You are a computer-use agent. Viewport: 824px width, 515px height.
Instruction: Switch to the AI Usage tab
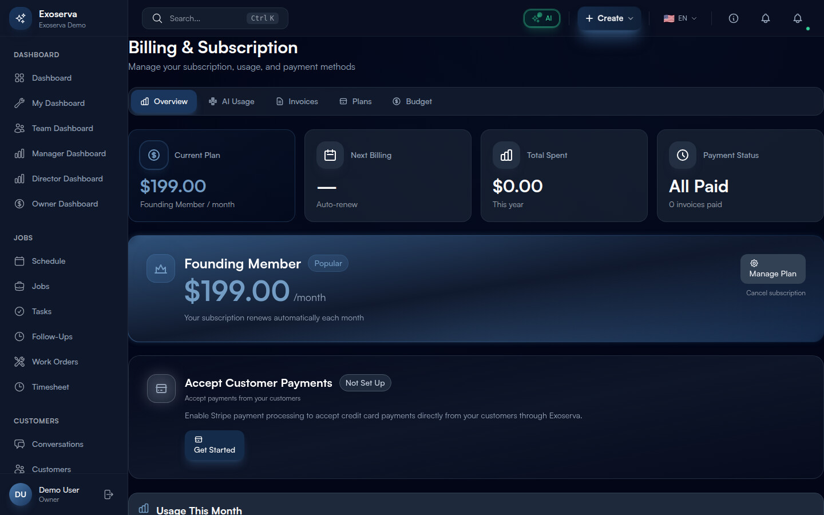point(232,101)
